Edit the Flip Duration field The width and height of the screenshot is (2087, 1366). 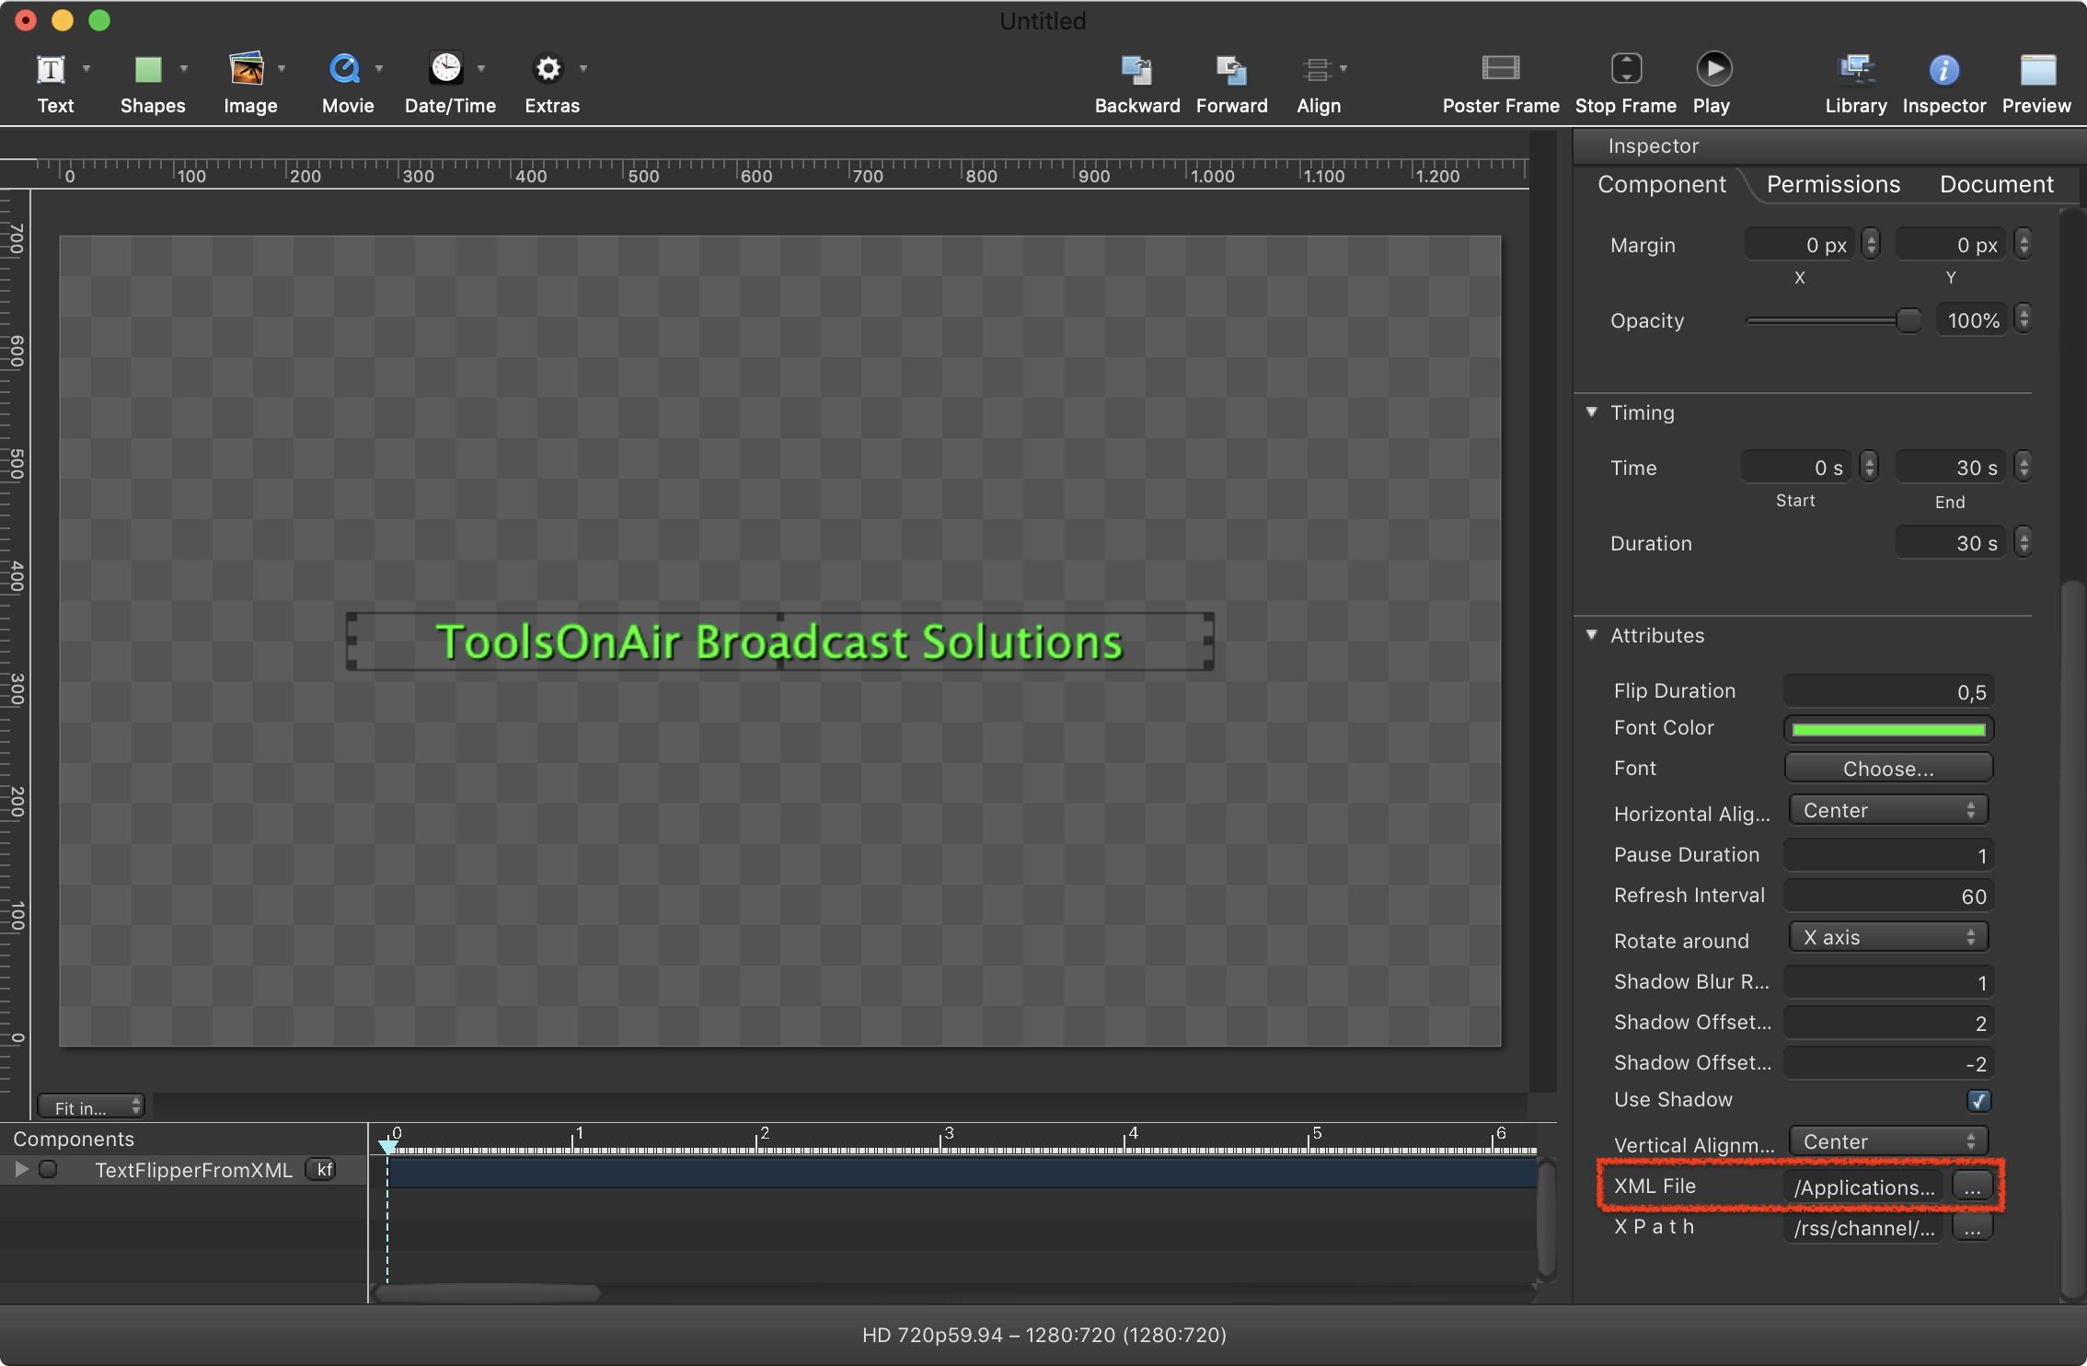coord(1888,691)
